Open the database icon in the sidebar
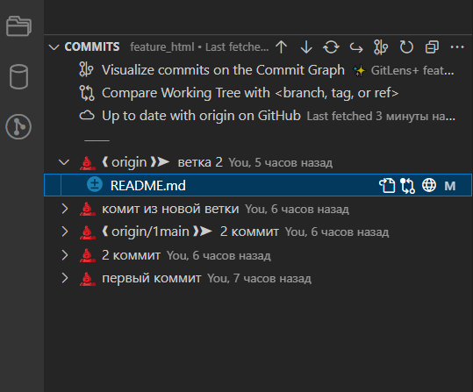This screenshot has height=392, width=473. [x=18, y=76]
